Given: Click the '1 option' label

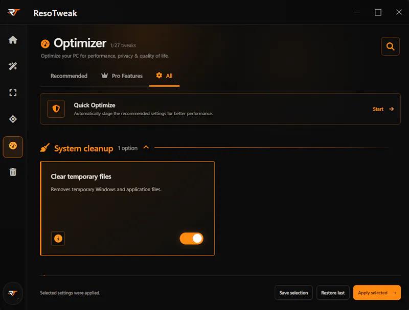Looking at the screenshot, I should tap(127, 148).
